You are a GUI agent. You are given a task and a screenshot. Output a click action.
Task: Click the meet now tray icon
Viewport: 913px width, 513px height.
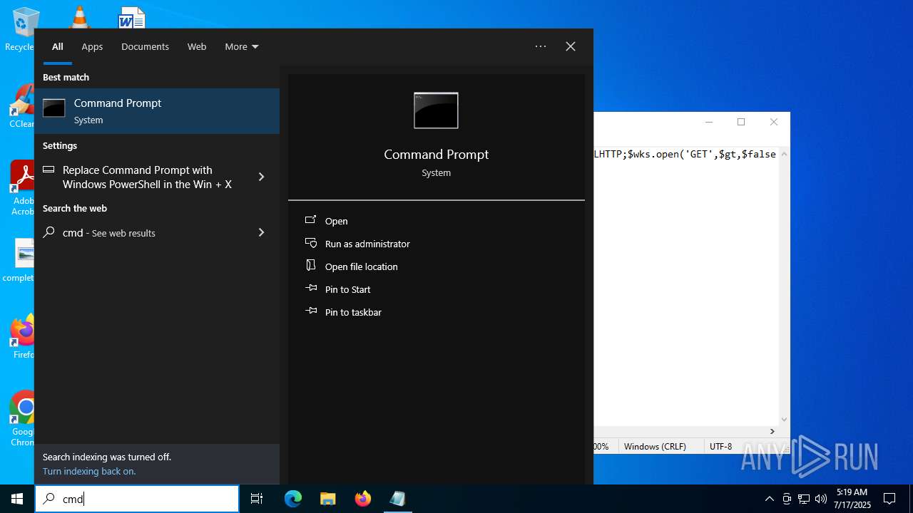(x=787, y=499)
